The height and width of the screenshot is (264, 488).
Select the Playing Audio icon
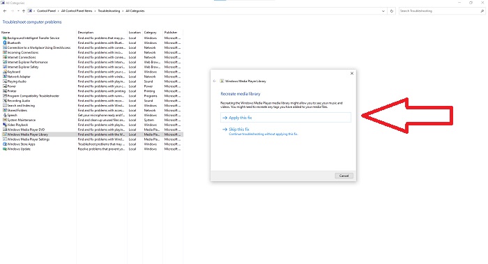click(5, 81)
